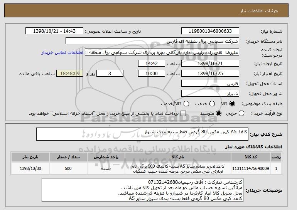This screenshot has width=297, height=210.
Task: Click the ساعت باقی مانده label
Action: (x=37, y=74)
